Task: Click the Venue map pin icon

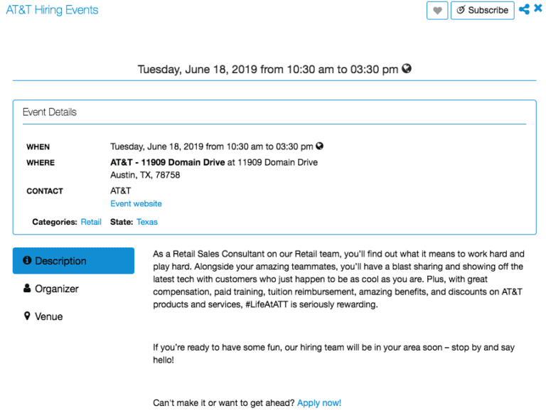Action: (27, 316)
